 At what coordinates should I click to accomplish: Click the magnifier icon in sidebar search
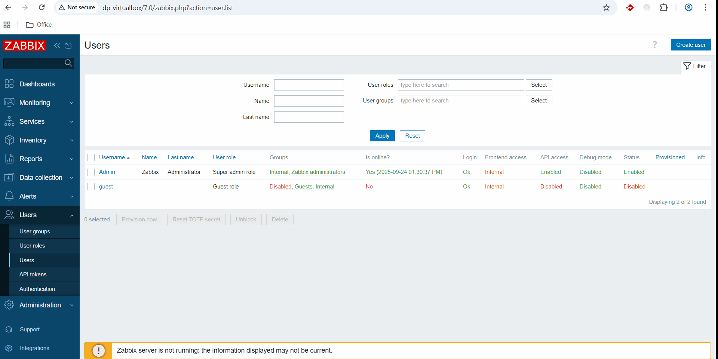(68, 63)
